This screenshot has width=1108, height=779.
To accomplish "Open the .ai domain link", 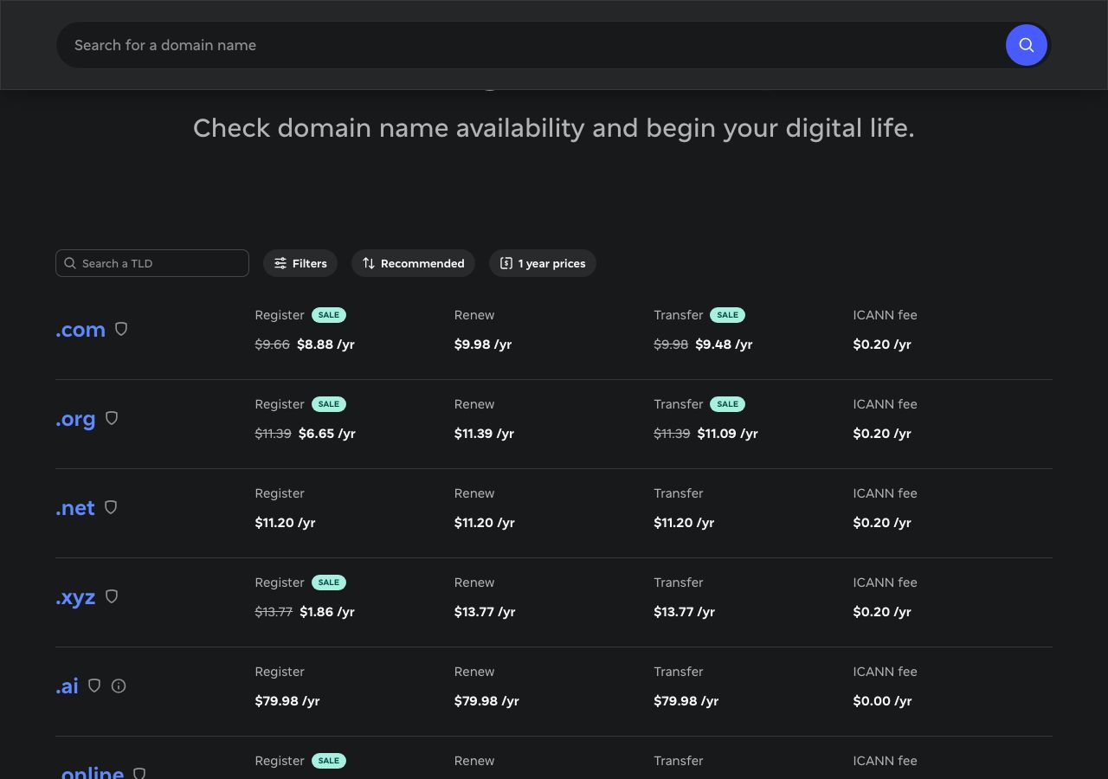I will pos(67,686).
